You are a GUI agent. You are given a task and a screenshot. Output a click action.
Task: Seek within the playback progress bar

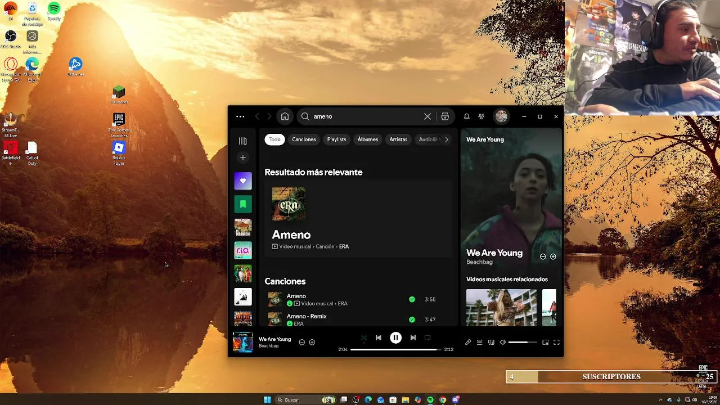[x=396, y=349]
